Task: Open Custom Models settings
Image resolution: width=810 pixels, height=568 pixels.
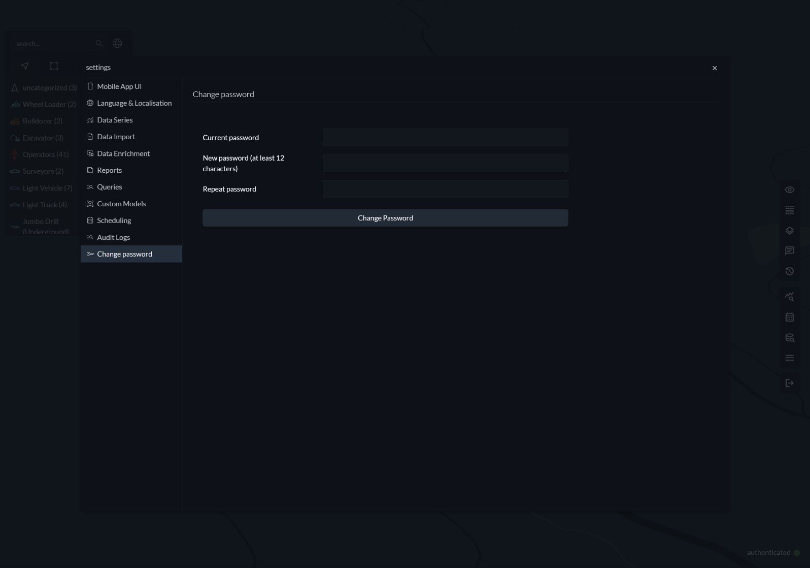Action: 131,204
